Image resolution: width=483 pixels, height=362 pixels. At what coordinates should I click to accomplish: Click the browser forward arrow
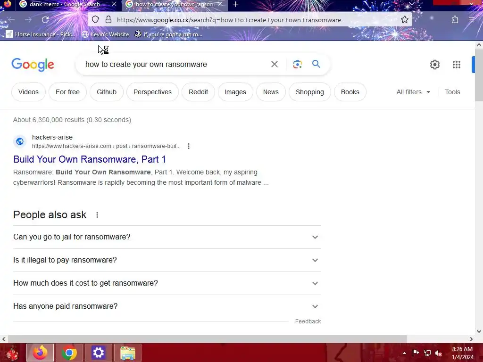28,20
